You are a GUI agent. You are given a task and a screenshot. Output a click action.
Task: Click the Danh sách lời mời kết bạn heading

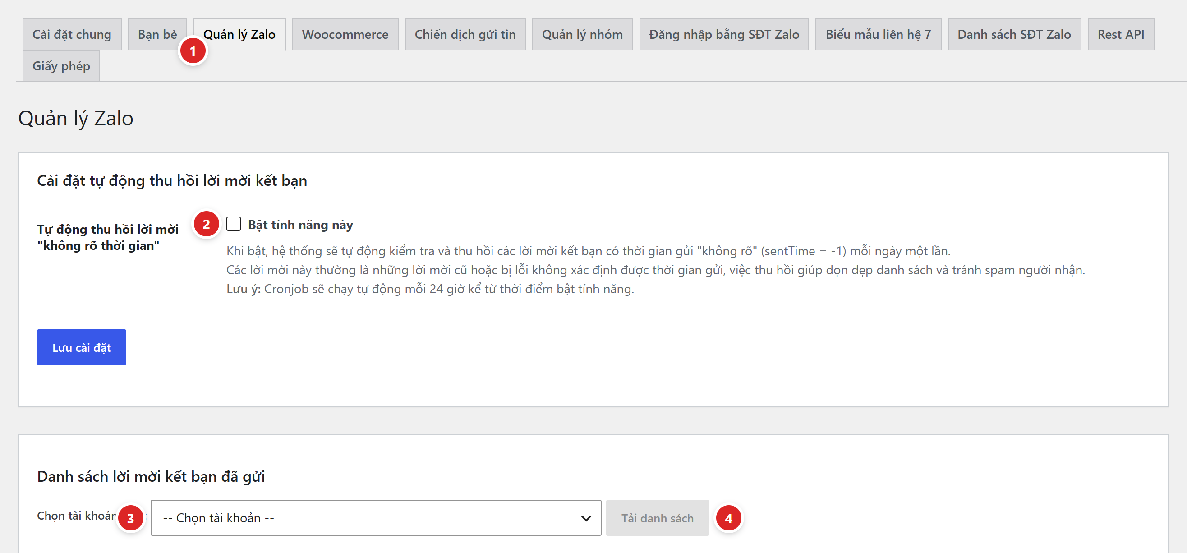(x=151, y=476)
